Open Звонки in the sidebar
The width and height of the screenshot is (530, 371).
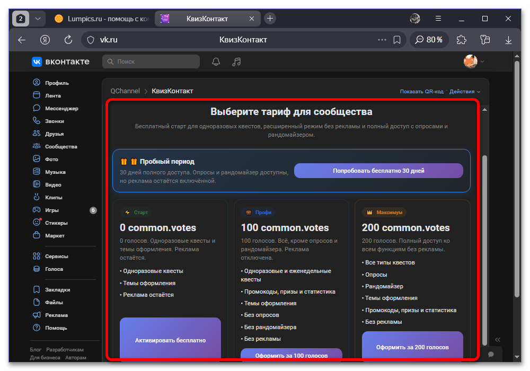(x=55, y=121)
